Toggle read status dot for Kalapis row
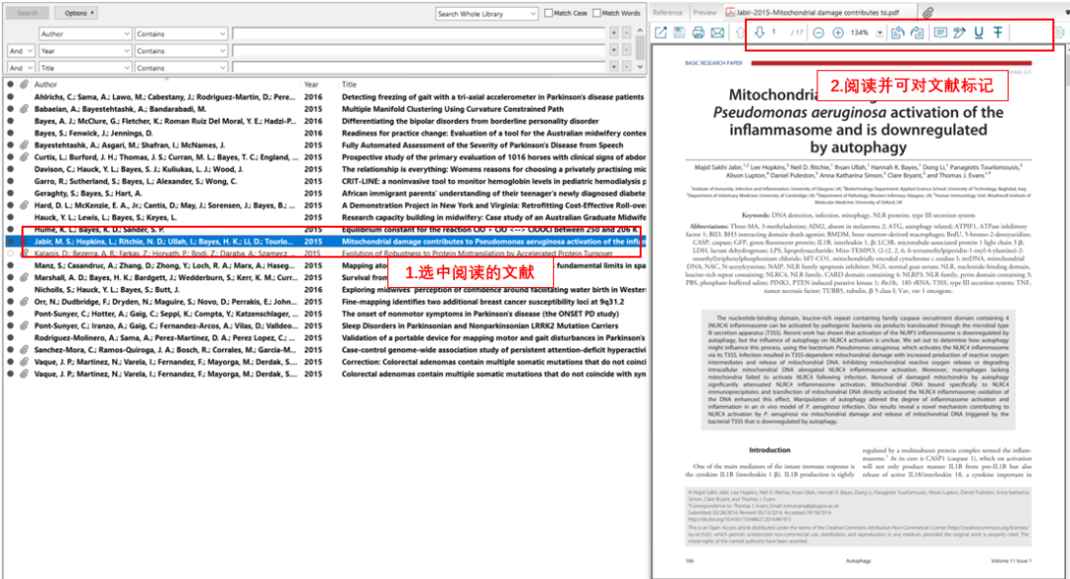The height and width of the screenshot is (579, 1070). pyautogui.click(x=10, y=253)
